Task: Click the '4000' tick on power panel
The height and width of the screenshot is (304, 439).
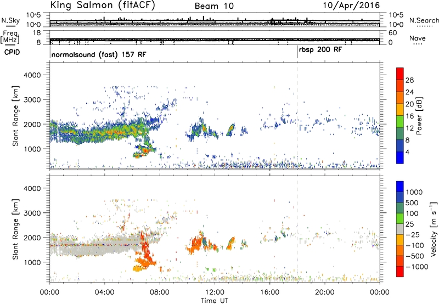Action: tap(32, 75)
